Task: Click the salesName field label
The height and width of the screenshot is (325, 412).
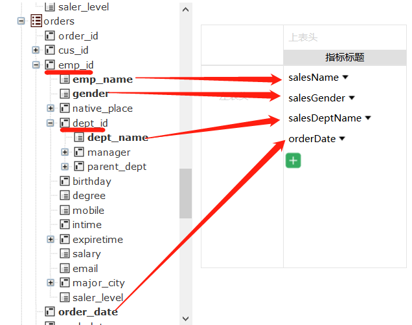Action: pyautogui.click(x=314, y=78)
